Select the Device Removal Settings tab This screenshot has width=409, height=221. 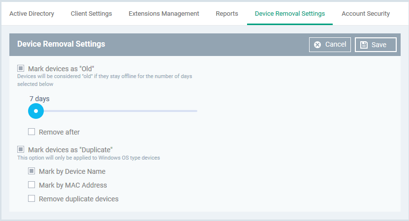coord(290,14)
